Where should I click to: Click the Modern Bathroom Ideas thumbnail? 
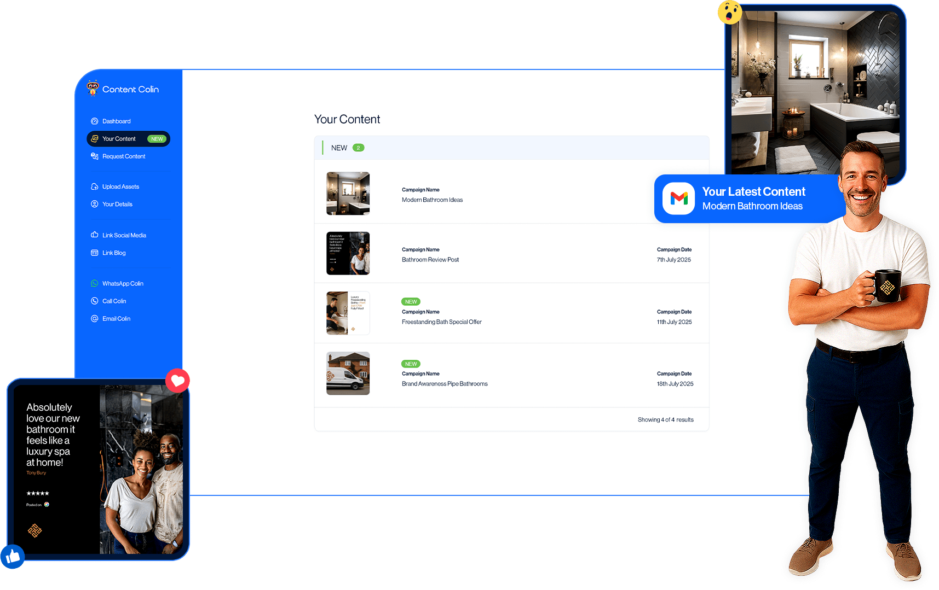coord(348,194)
